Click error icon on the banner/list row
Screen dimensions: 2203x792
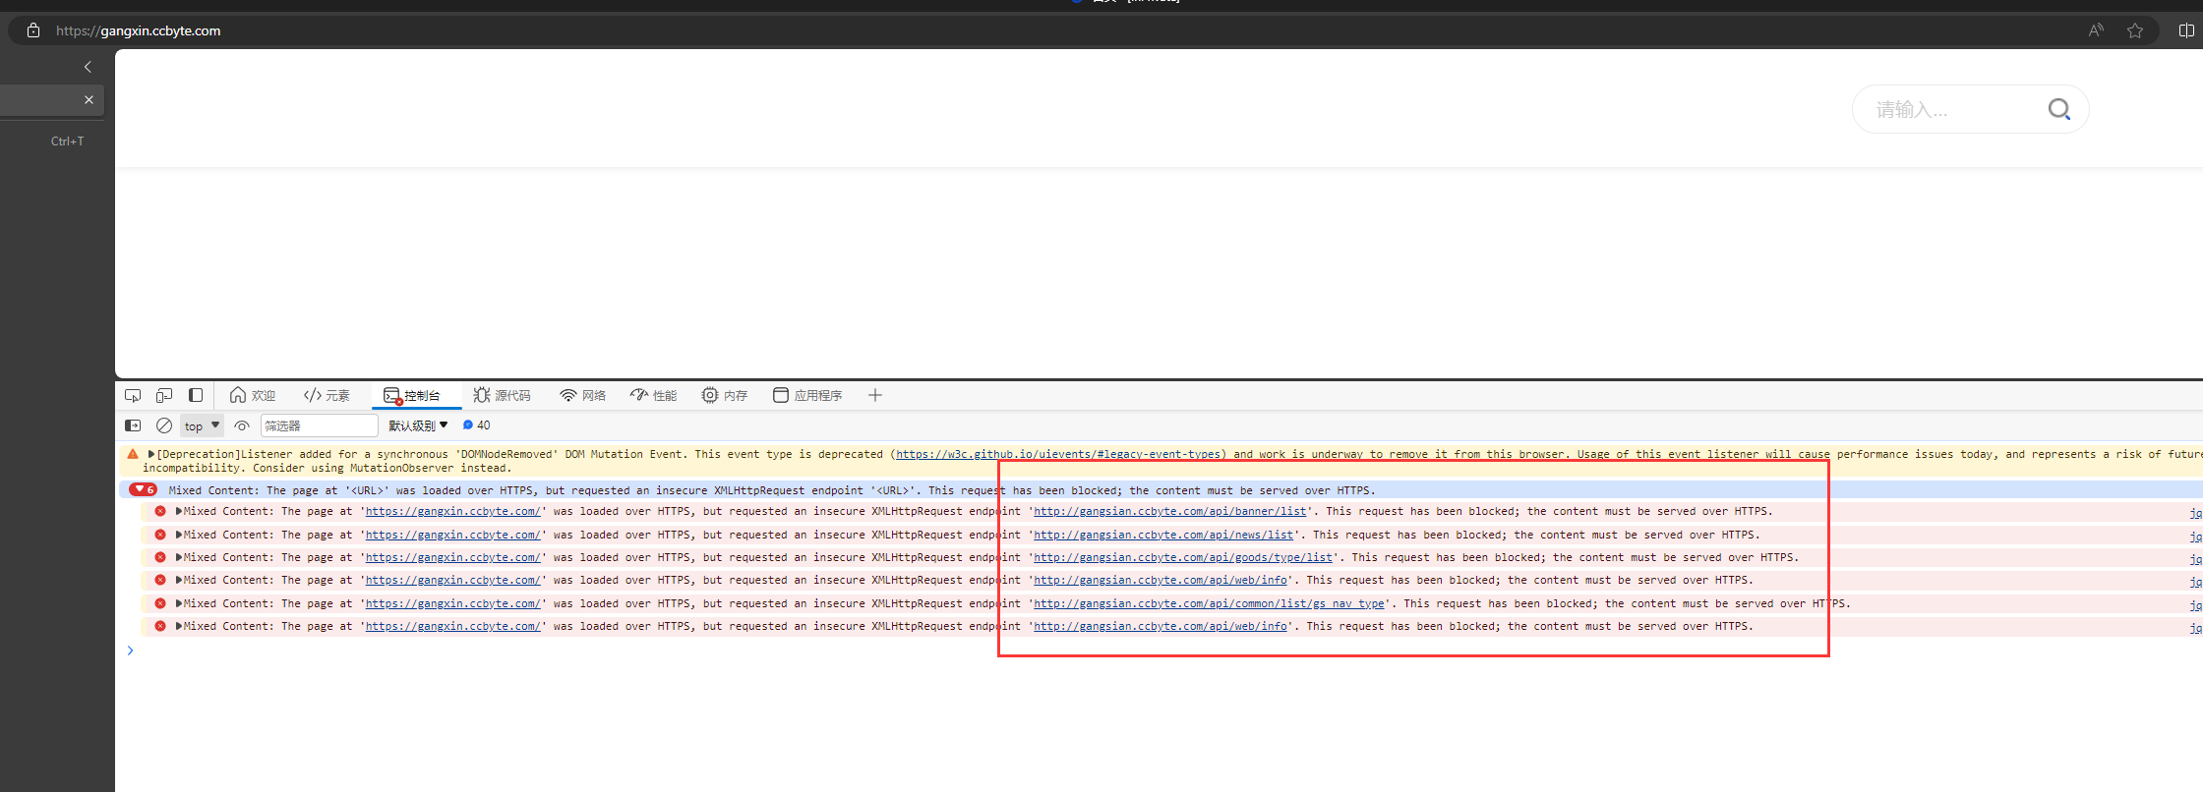pos(160,511)
